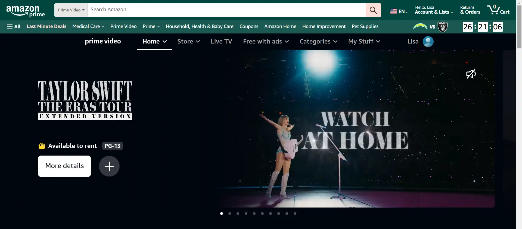Image resolution: width=522 pixels, height=229 pixels.
Task: Expand the Prime nav dropdown
Action: 151,26
